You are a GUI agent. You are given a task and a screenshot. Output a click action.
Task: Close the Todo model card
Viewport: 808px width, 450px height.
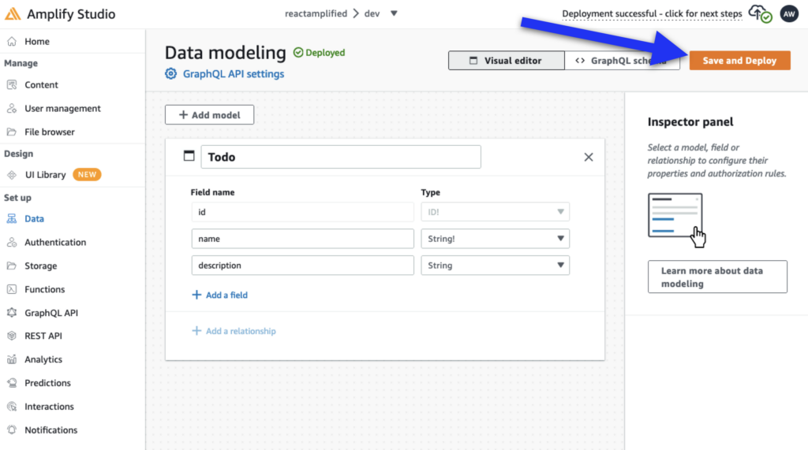tap(588, 157)
